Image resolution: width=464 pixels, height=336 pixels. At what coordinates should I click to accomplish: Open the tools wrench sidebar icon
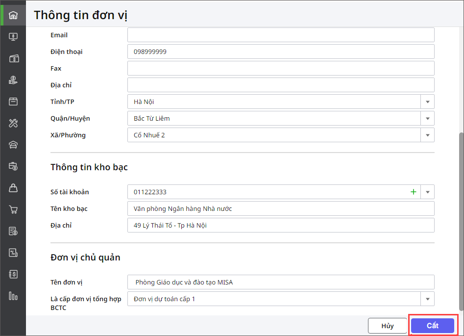[13, 123]
